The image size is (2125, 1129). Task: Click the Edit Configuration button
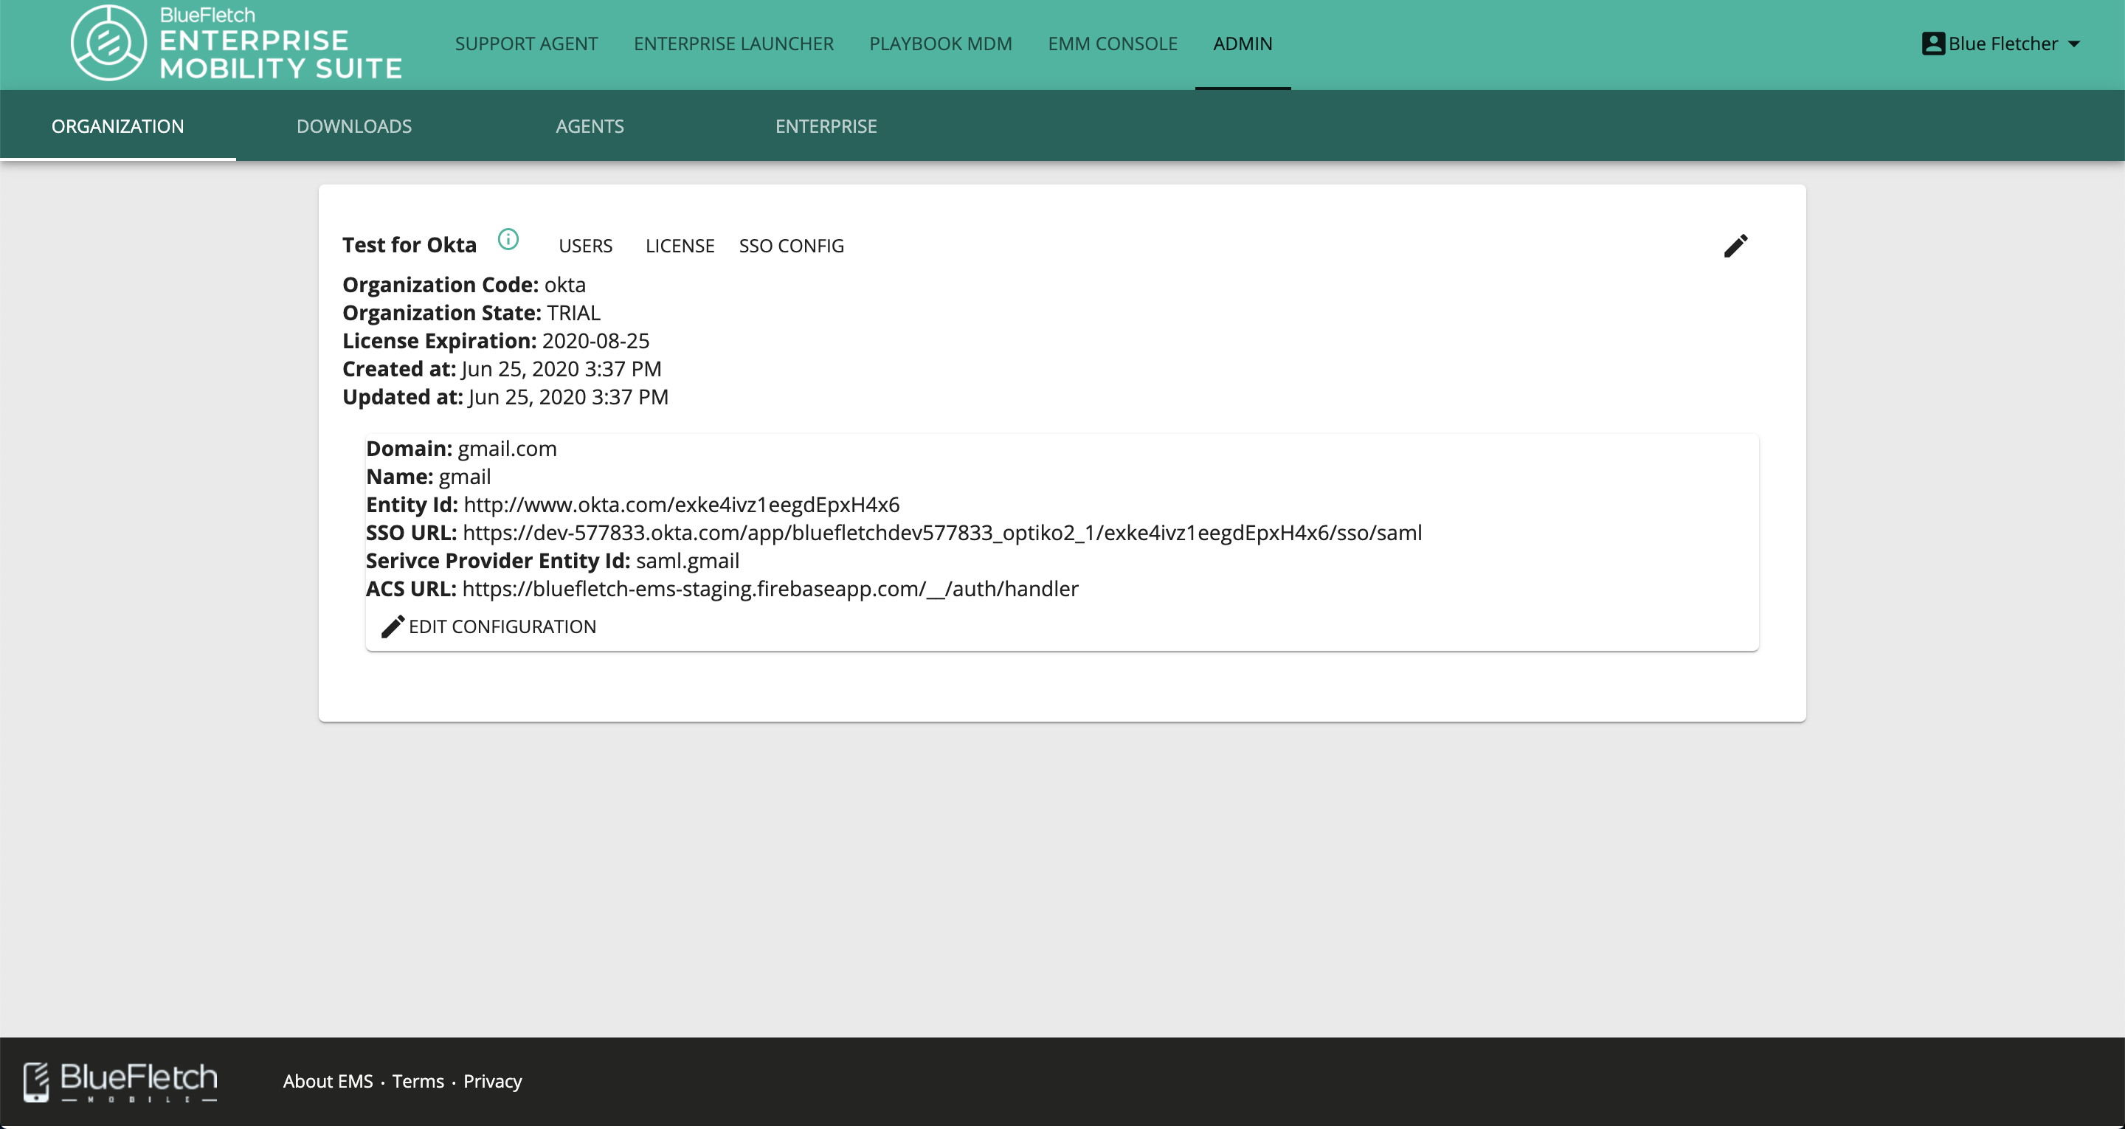click(x=488, y=626)
